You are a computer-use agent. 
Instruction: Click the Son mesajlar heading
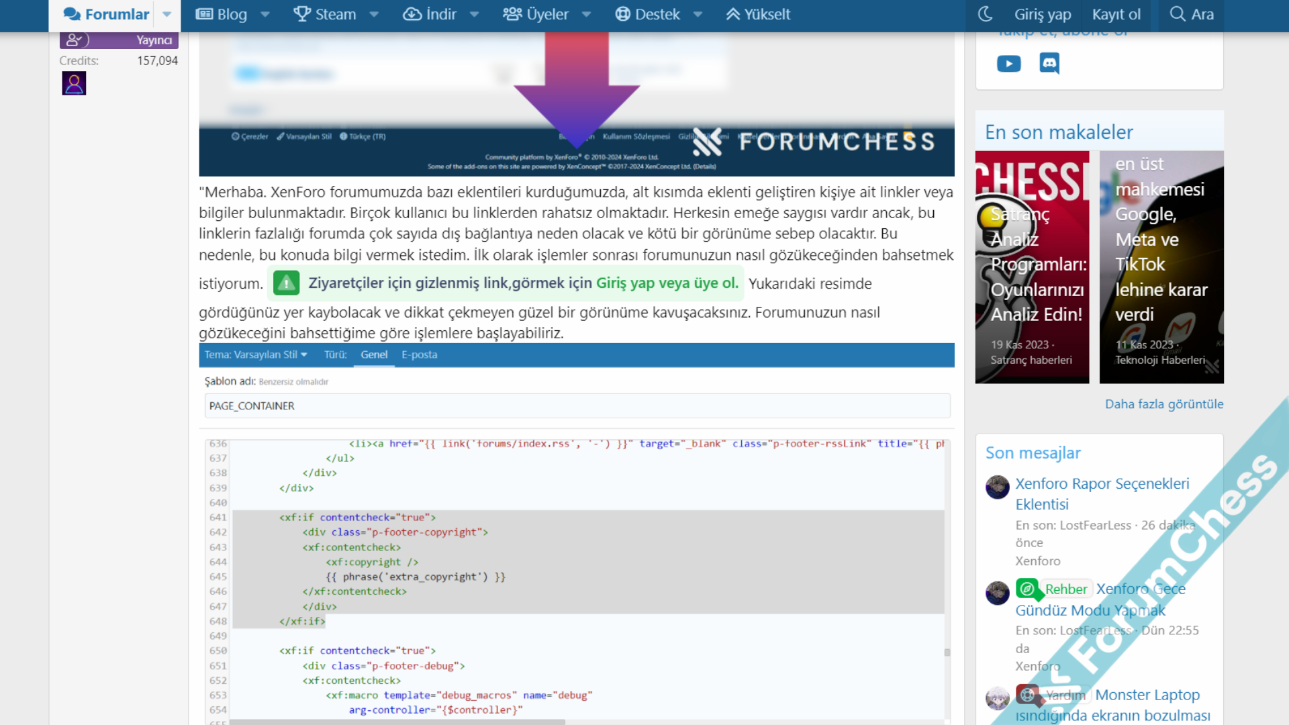click(1033, 453)
